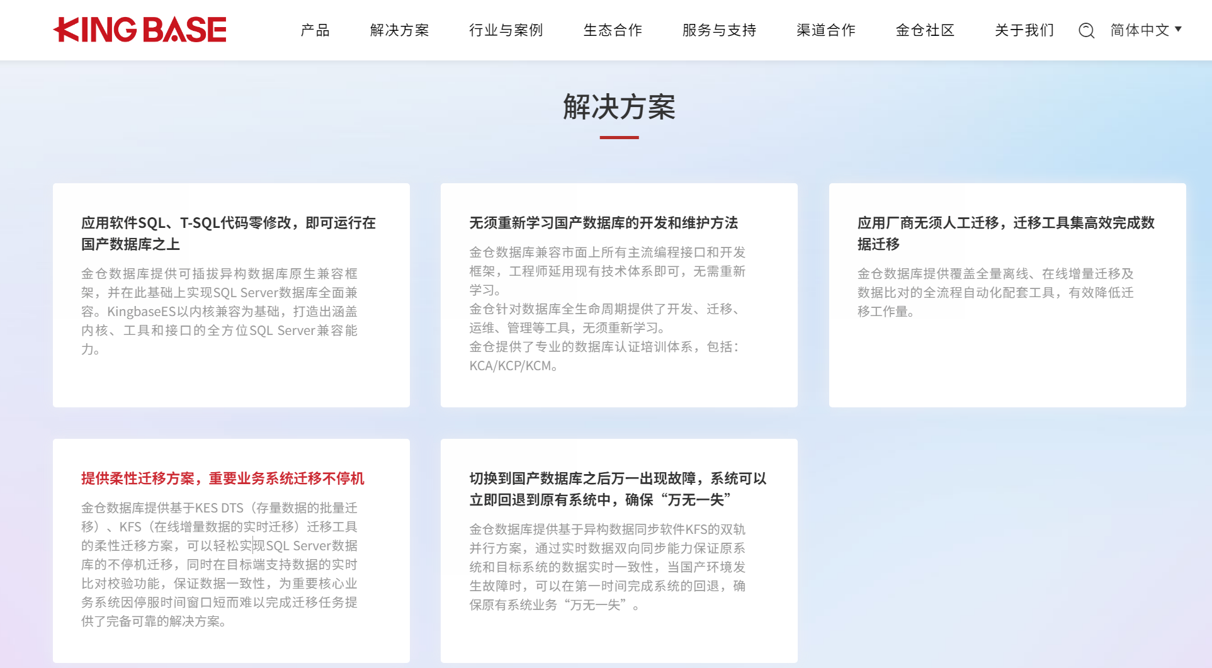Viewport: 1212px width, 668px height.
Task: Click the 解决方案 page section title
Action: (x=620, y=107)
